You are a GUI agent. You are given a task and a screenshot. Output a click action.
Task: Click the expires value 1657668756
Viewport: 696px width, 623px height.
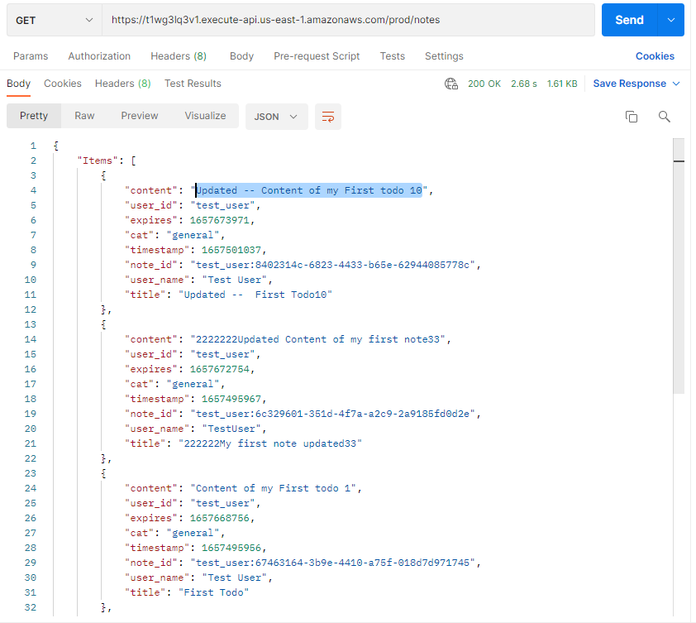pyautogui.click(x=219, y=518)
